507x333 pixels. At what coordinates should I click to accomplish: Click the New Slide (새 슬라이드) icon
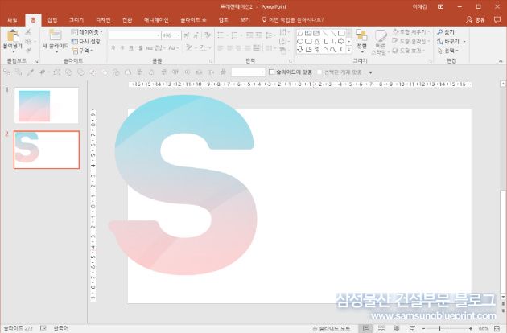56,35
